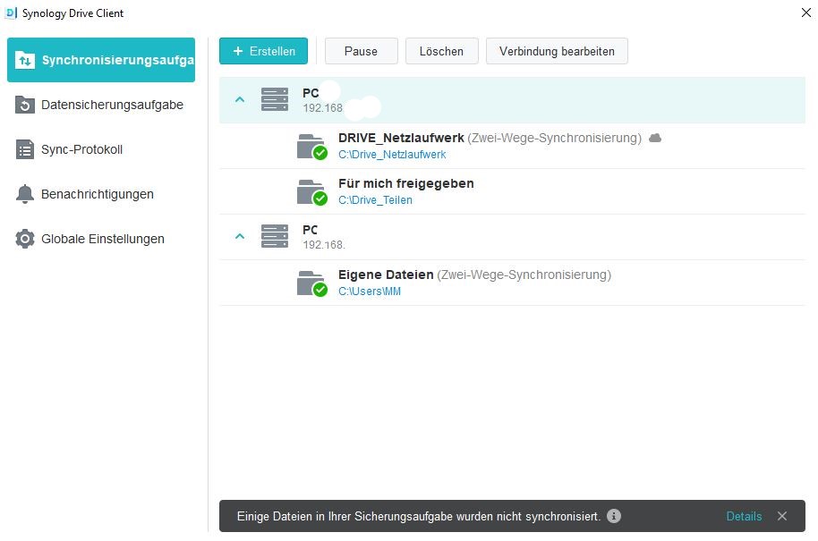Image resolution: width=818 pixels, height=541 pixels.
Task: Select the Sync-Protokoll list icon
Action: click(24, 149)
